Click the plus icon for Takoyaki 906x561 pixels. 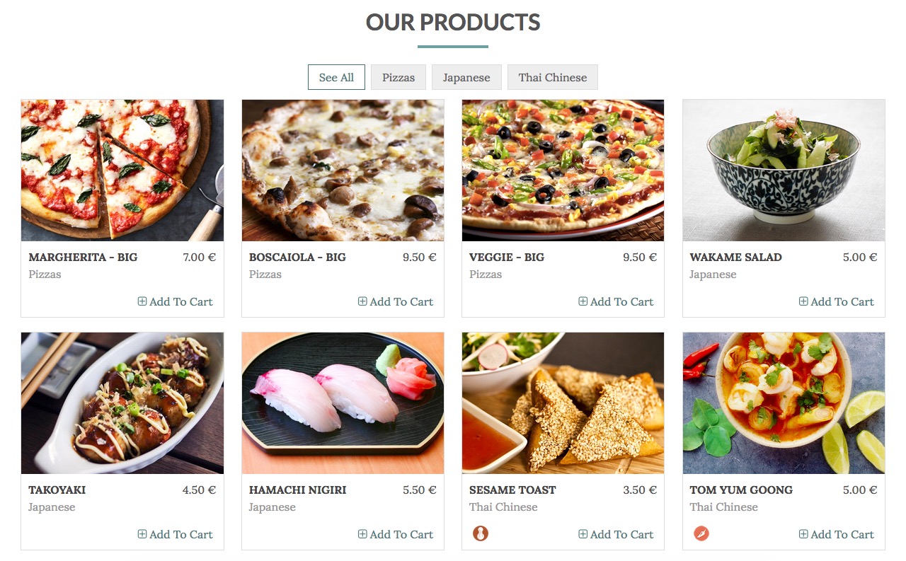[142, 534]
